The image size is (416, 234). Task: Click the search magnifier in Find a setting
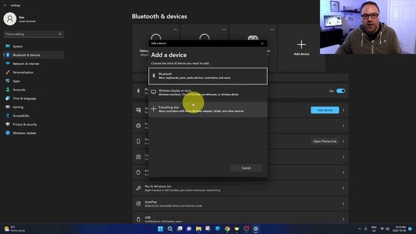[60, 34]
